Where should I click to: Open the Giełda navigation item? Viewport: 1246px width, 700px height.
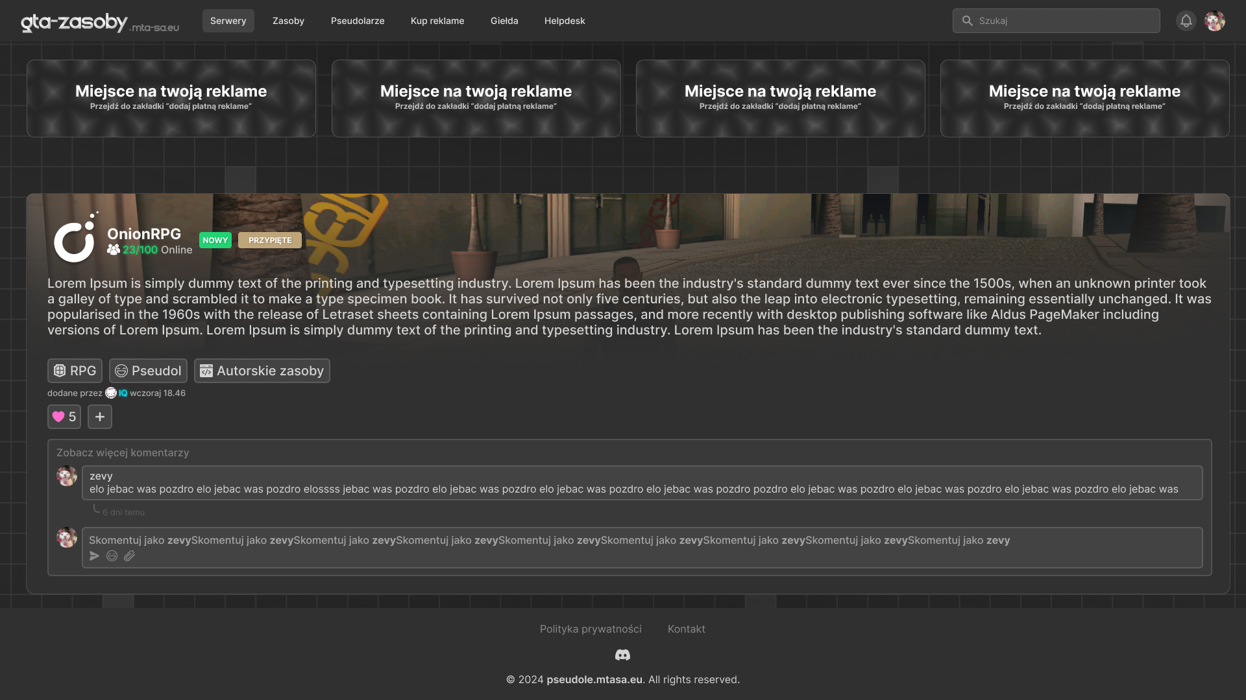click(504, 21)
